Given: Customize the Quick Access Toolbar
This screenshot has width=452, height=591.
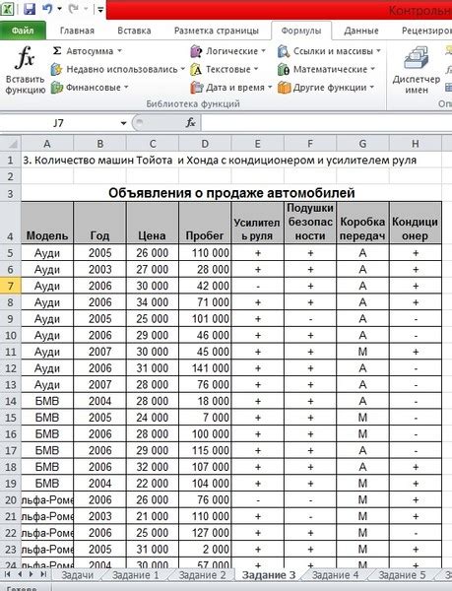Looking at the screenshot, I should point(100,10).
